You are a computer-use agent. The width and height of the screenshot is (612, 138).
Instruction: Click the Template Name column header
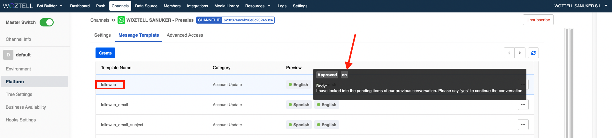click(116, 68)
